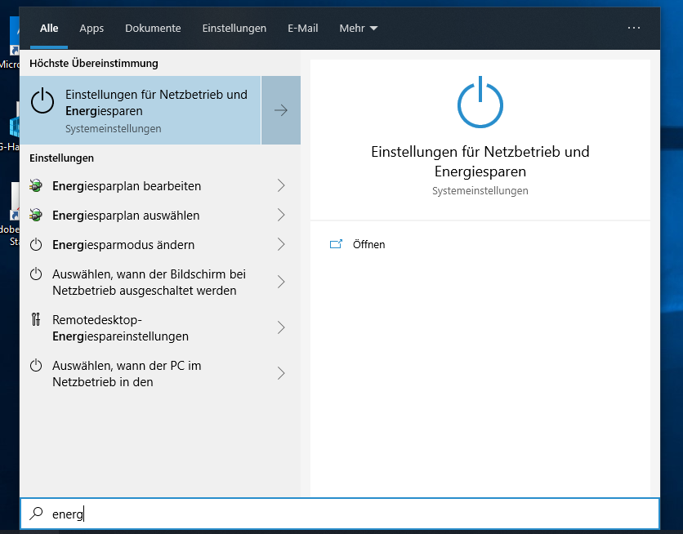Click the preview title Einstellungen für Netzbetrieb
The image size is (683, 534).
tap(480, 162)
